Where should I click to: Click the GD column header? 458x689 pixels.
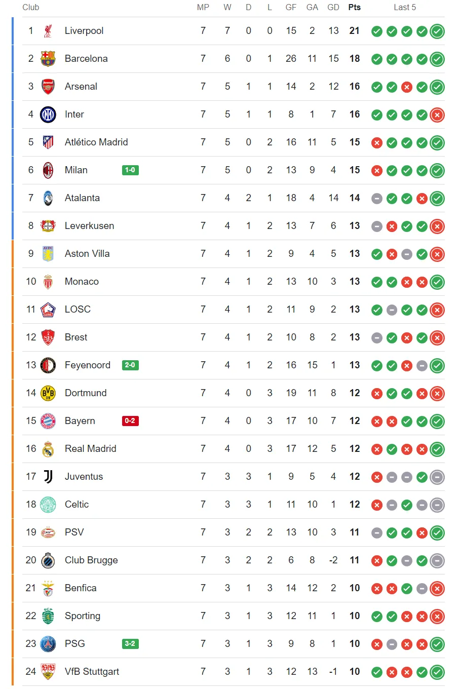pyautogui.click(x=333, y=7)
